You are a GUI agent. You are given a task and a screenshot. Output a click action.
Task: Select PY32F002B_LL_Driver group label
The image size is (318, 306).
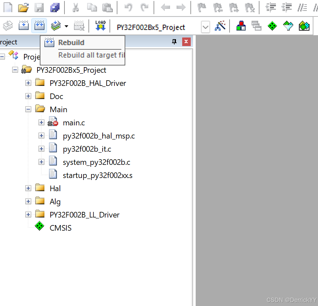(85, 215)
